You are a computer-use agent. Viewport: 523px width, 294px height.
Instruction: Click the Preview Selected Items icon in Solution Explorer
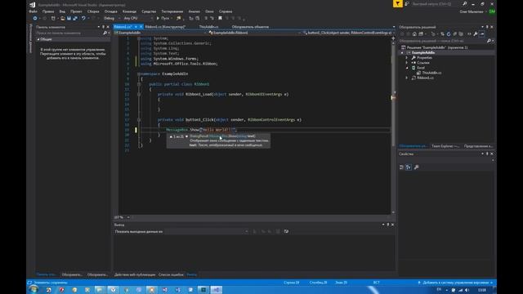tap(482, 34)
